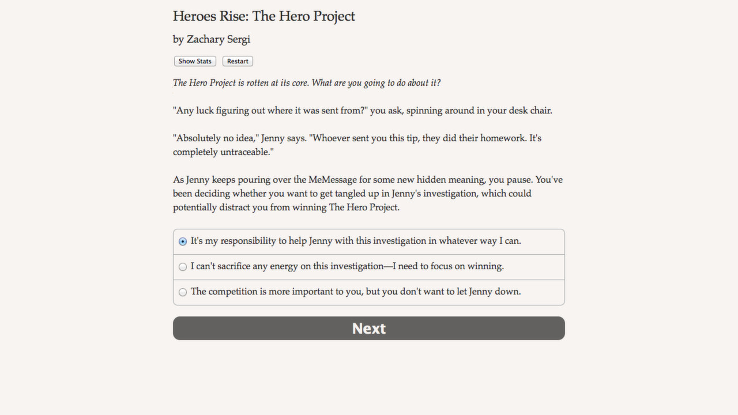This screenshot has height=415, width=738.
Task: Click the middle choice in the list
Action: tap(347, 266)
